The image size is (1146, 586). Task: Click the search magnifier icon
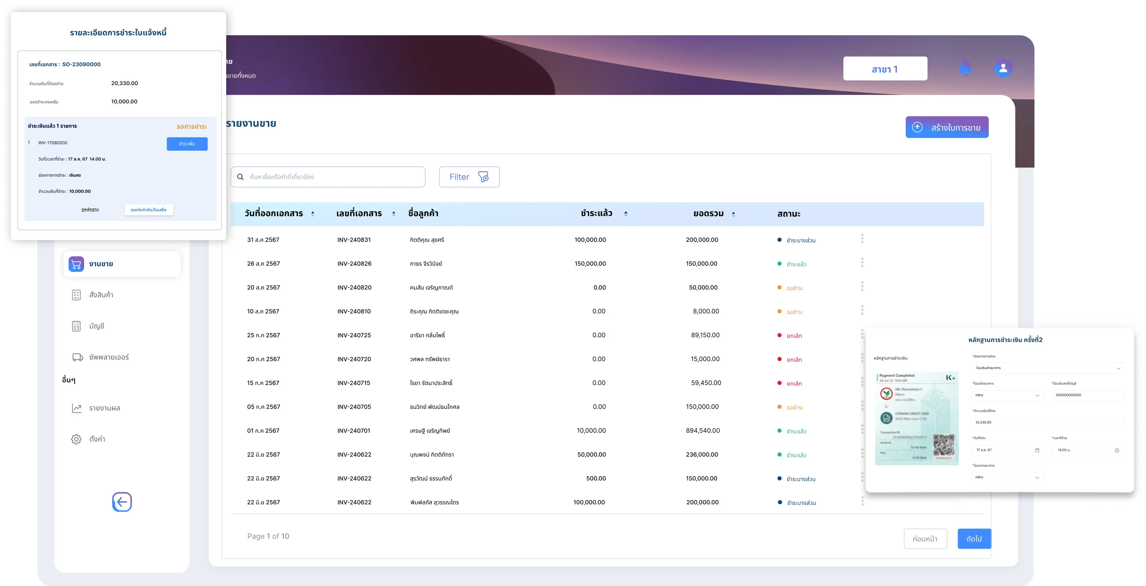(x=240, y=177)
